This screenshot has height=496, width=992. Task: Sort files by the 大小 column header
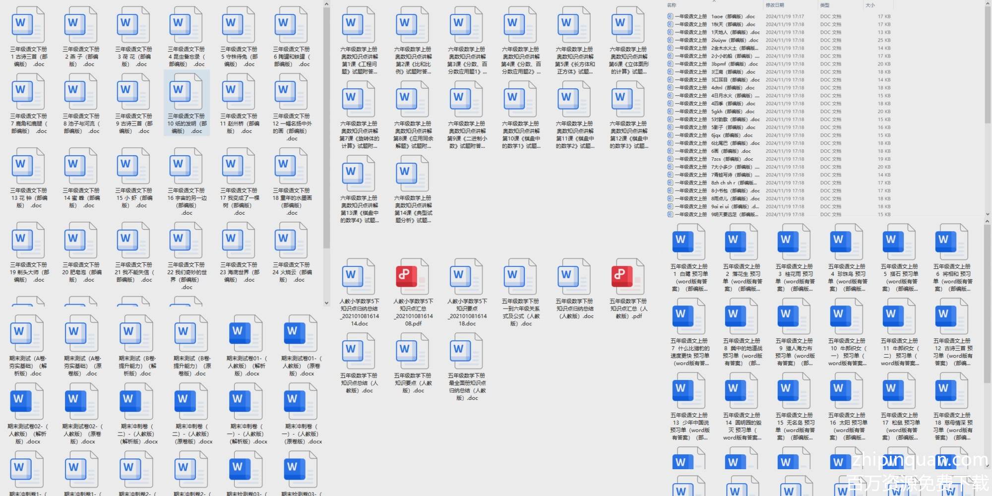click(870, 5)
